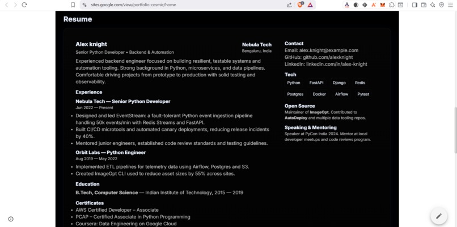Click the alex.knight@example.com email

click(x=329, y=50)
